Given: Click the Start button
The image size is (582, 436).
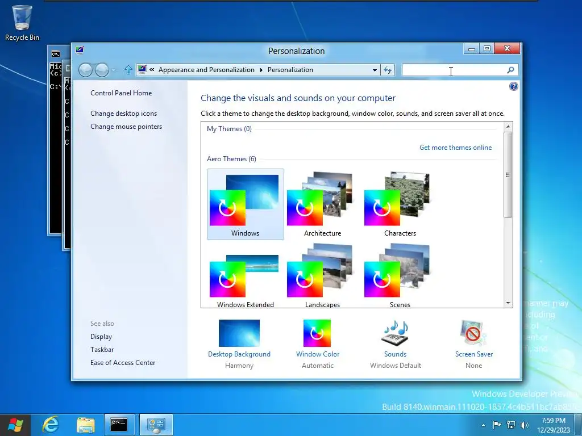Looking at the screenshot, I should [15, 425].
